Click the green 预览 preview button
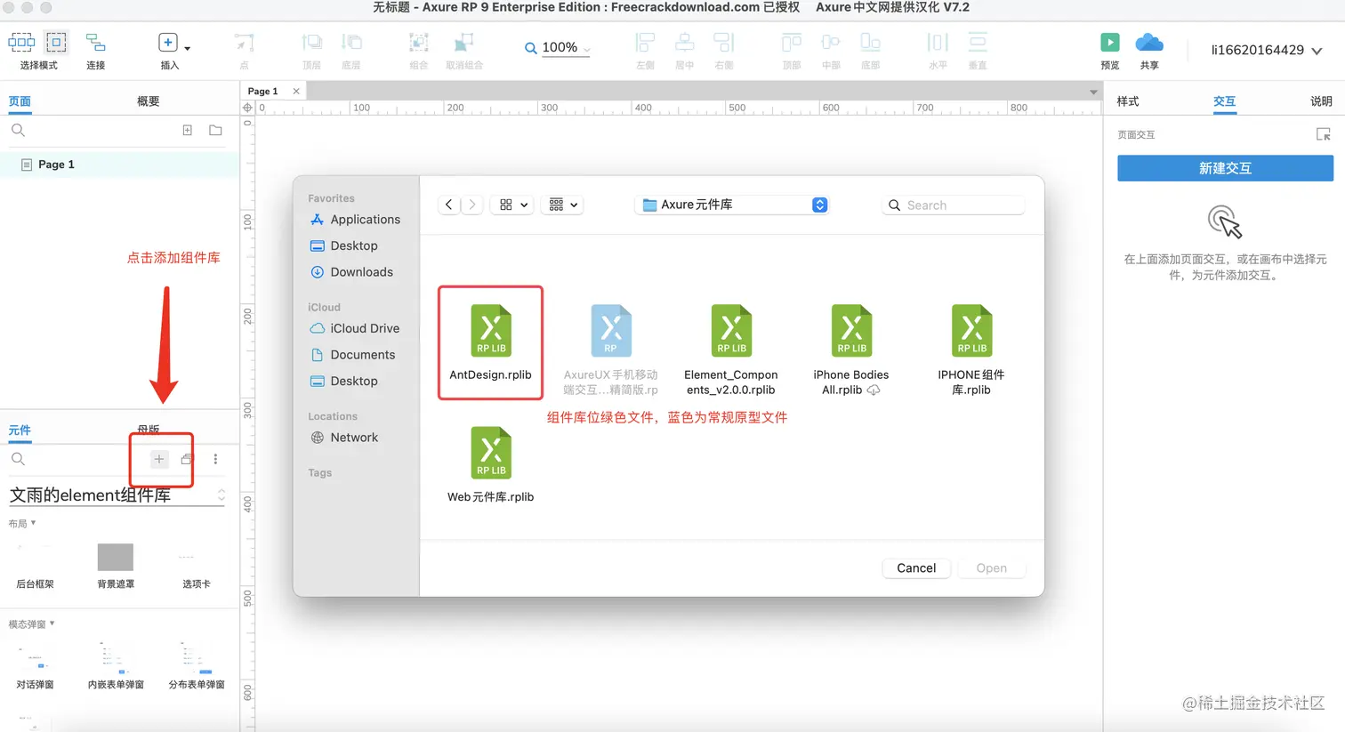The width and height of the screenshot is (1345, 732). coord(1109,42)
